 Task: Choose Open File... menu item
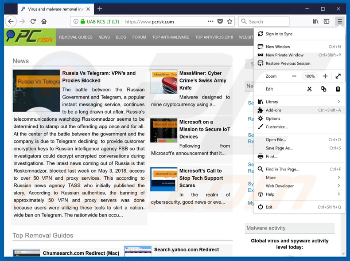click(x=299, y=139)
